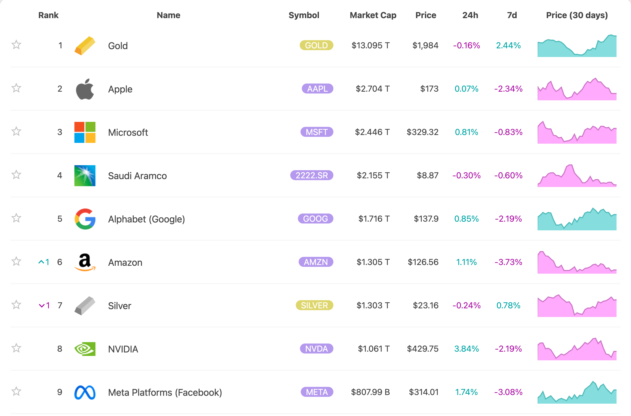Image resolution: width=631 pixels, height=416 pixels.
Task: Click the Amazon logo icon
Action: pyautogui.click(x=85, y=262)
